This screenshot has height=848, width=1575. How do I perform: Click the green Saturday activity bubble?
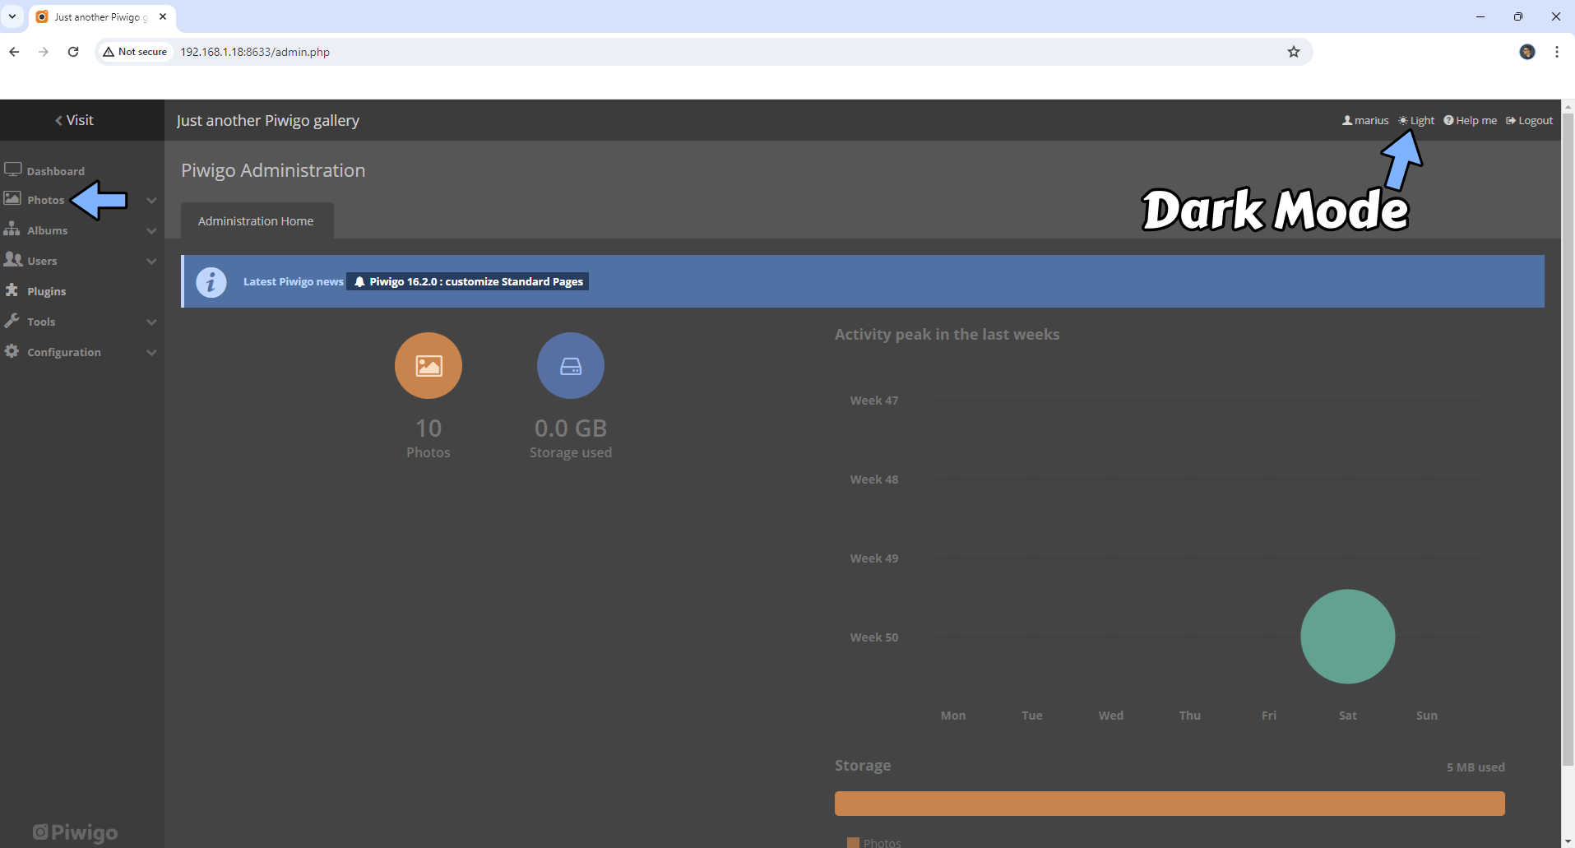pos(1347,637)
